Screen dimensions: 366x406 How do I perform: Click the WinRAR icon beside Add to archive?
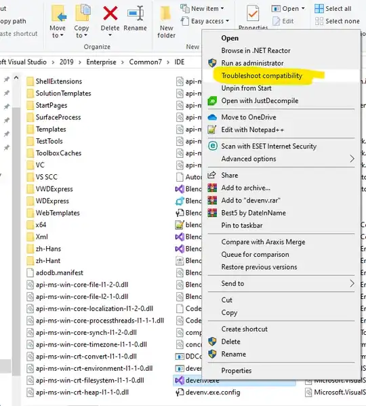(212, 188)
